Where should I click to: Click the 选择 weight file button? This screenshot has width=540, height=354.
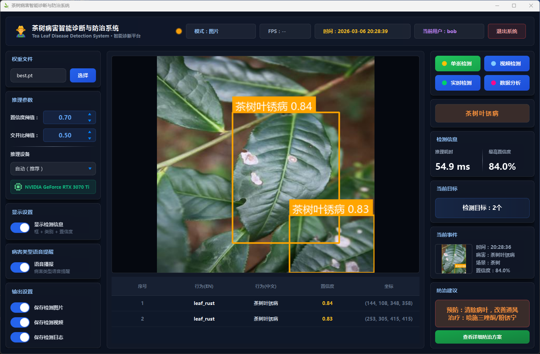click(83, 75)
